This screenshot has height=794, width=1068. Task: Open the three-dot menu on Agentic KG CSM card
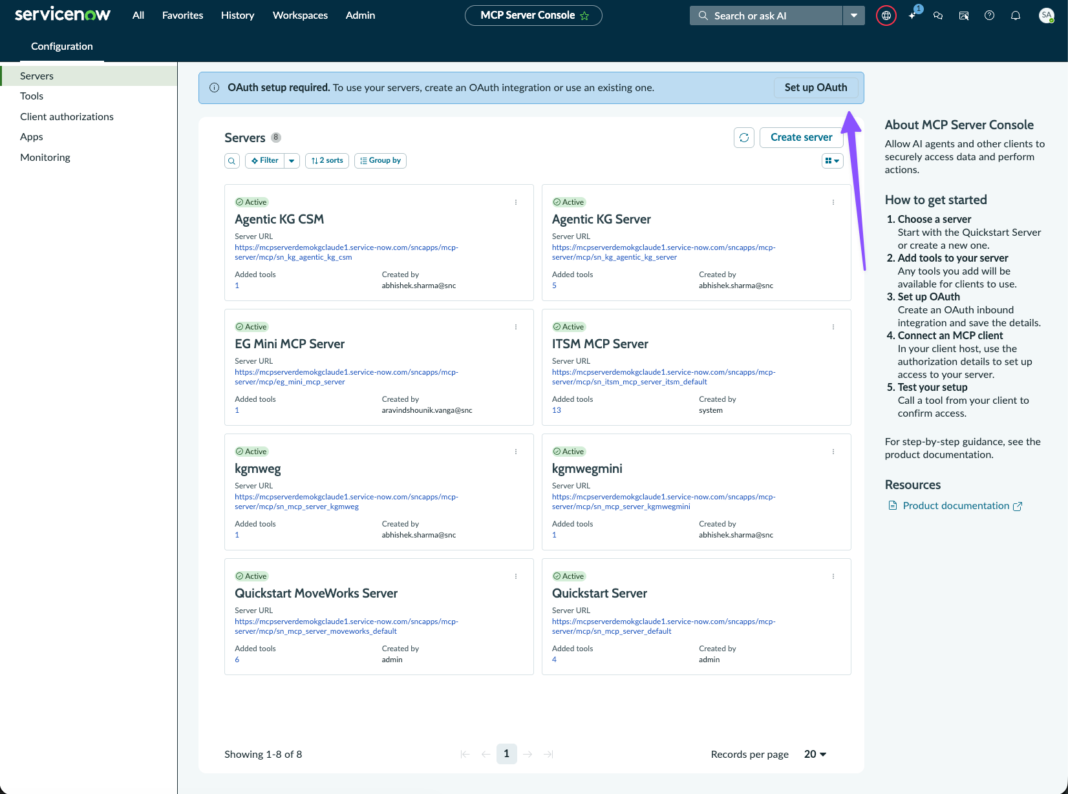(516, 202)
